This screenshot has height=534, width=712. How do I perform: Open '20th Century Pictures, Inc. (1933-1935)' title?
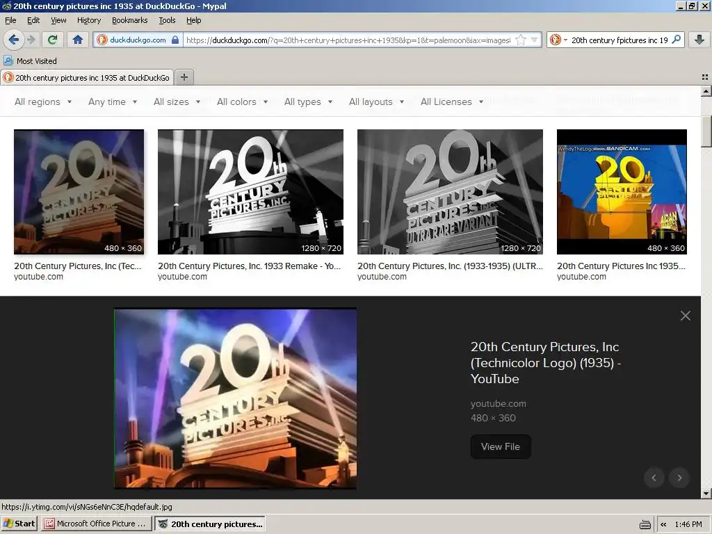[450, 266]
